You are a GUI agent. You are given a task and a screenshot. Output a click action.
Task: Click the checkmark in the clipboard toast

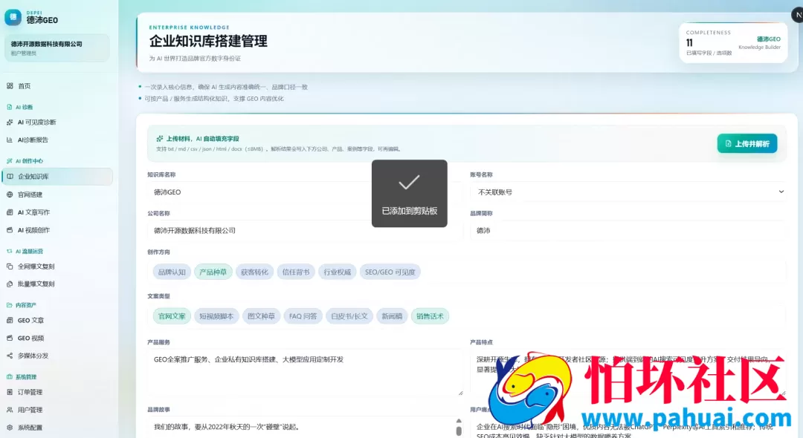pyautogui.click(x=409, y=183)
